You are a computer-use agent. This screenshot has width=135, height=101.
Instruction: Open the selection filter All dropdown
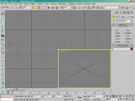point(28,7)
